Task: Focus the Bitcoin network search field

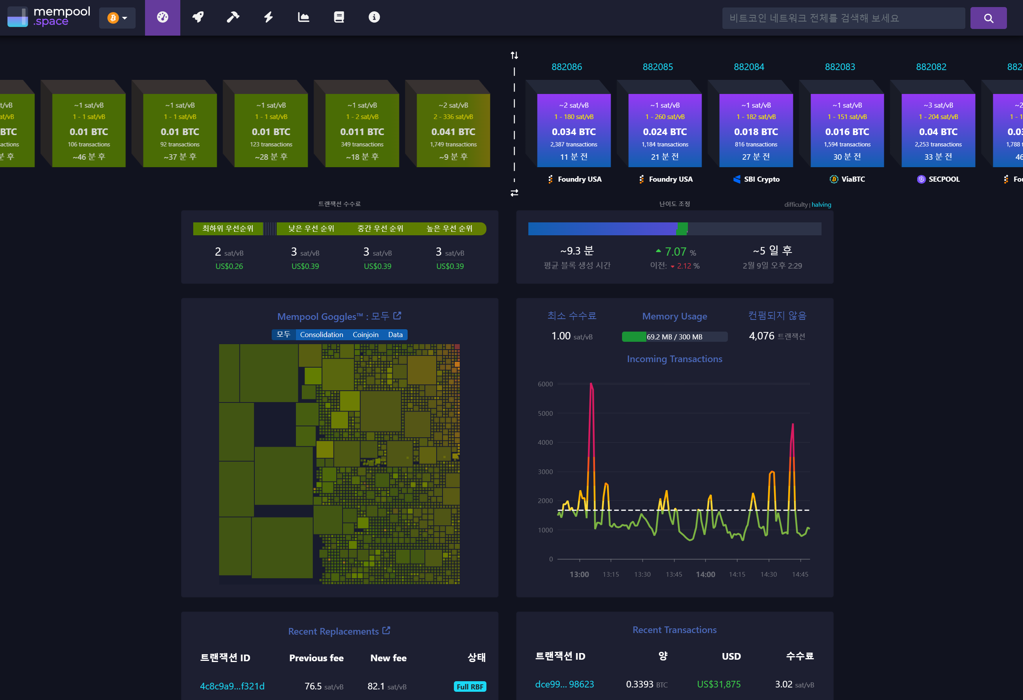Action: coord(843,18)
